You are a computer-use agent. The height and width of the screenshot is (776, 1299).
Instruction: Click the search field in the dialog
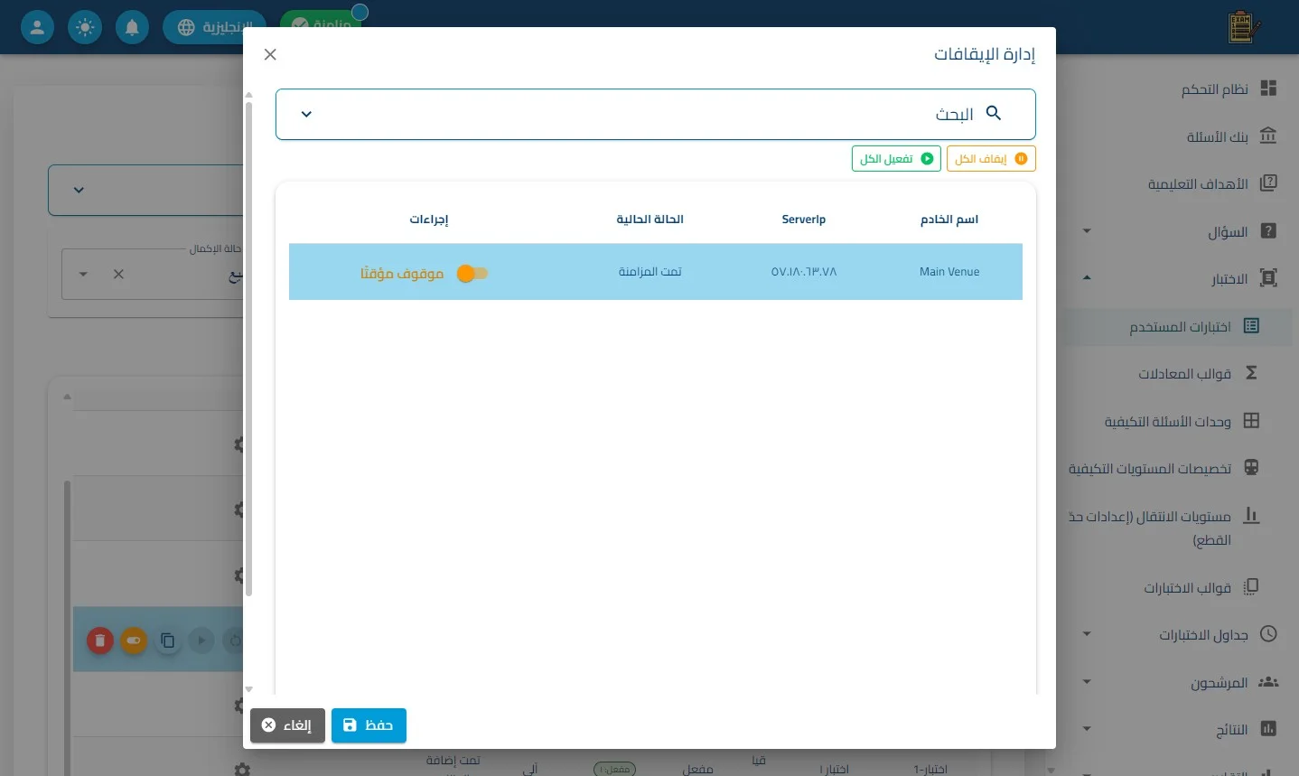click(656, 114)
